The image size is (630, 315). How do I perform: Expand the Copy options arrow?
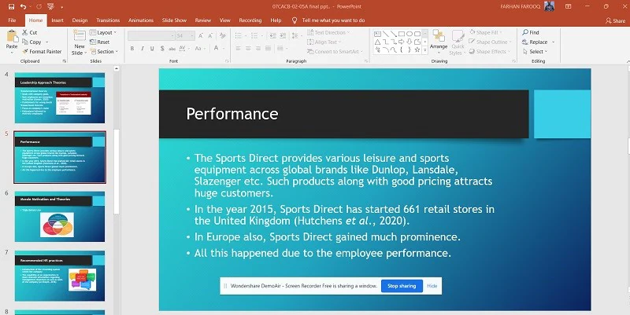46,42
